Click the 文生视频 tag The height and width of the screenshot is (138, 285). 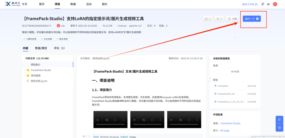46,39
